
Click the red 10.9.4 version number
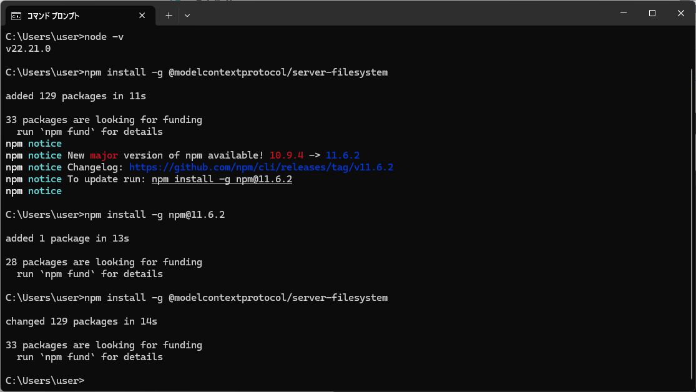287,155
